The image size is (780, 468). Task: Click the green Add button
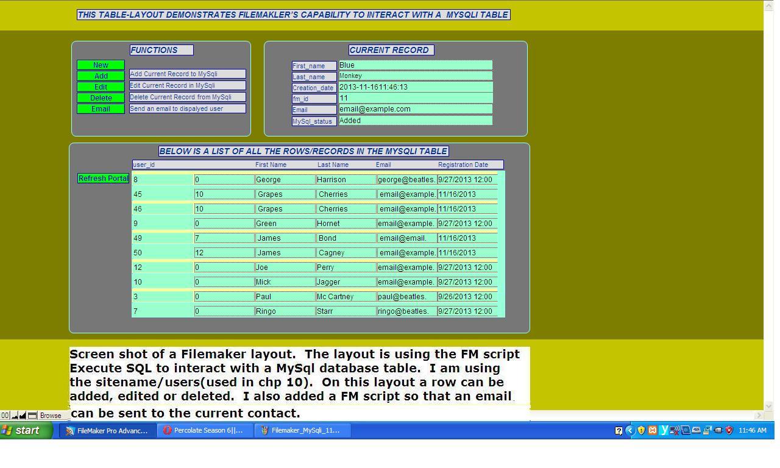[101, 76]
